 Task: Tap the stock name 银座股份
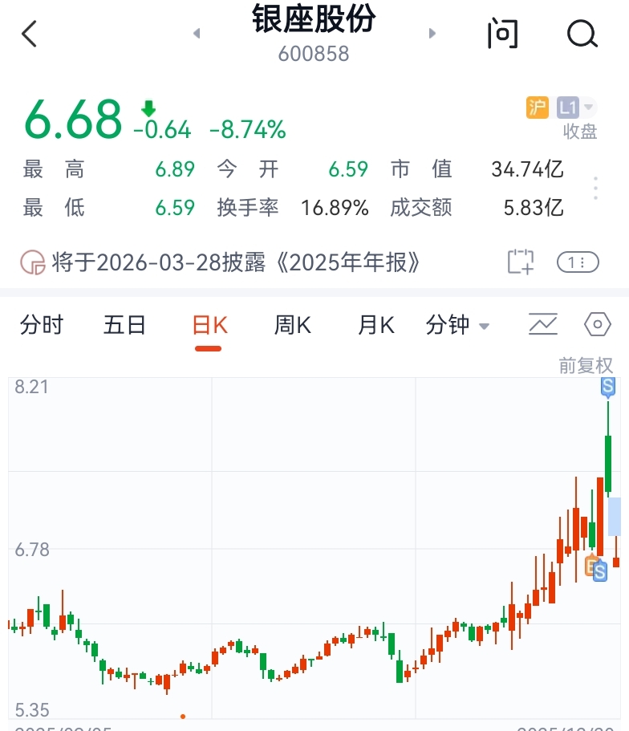(314, 19)
